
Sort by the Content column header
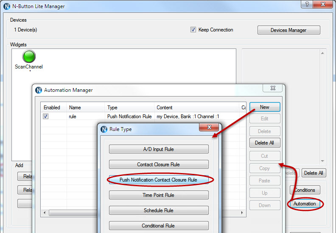point(197,108)
